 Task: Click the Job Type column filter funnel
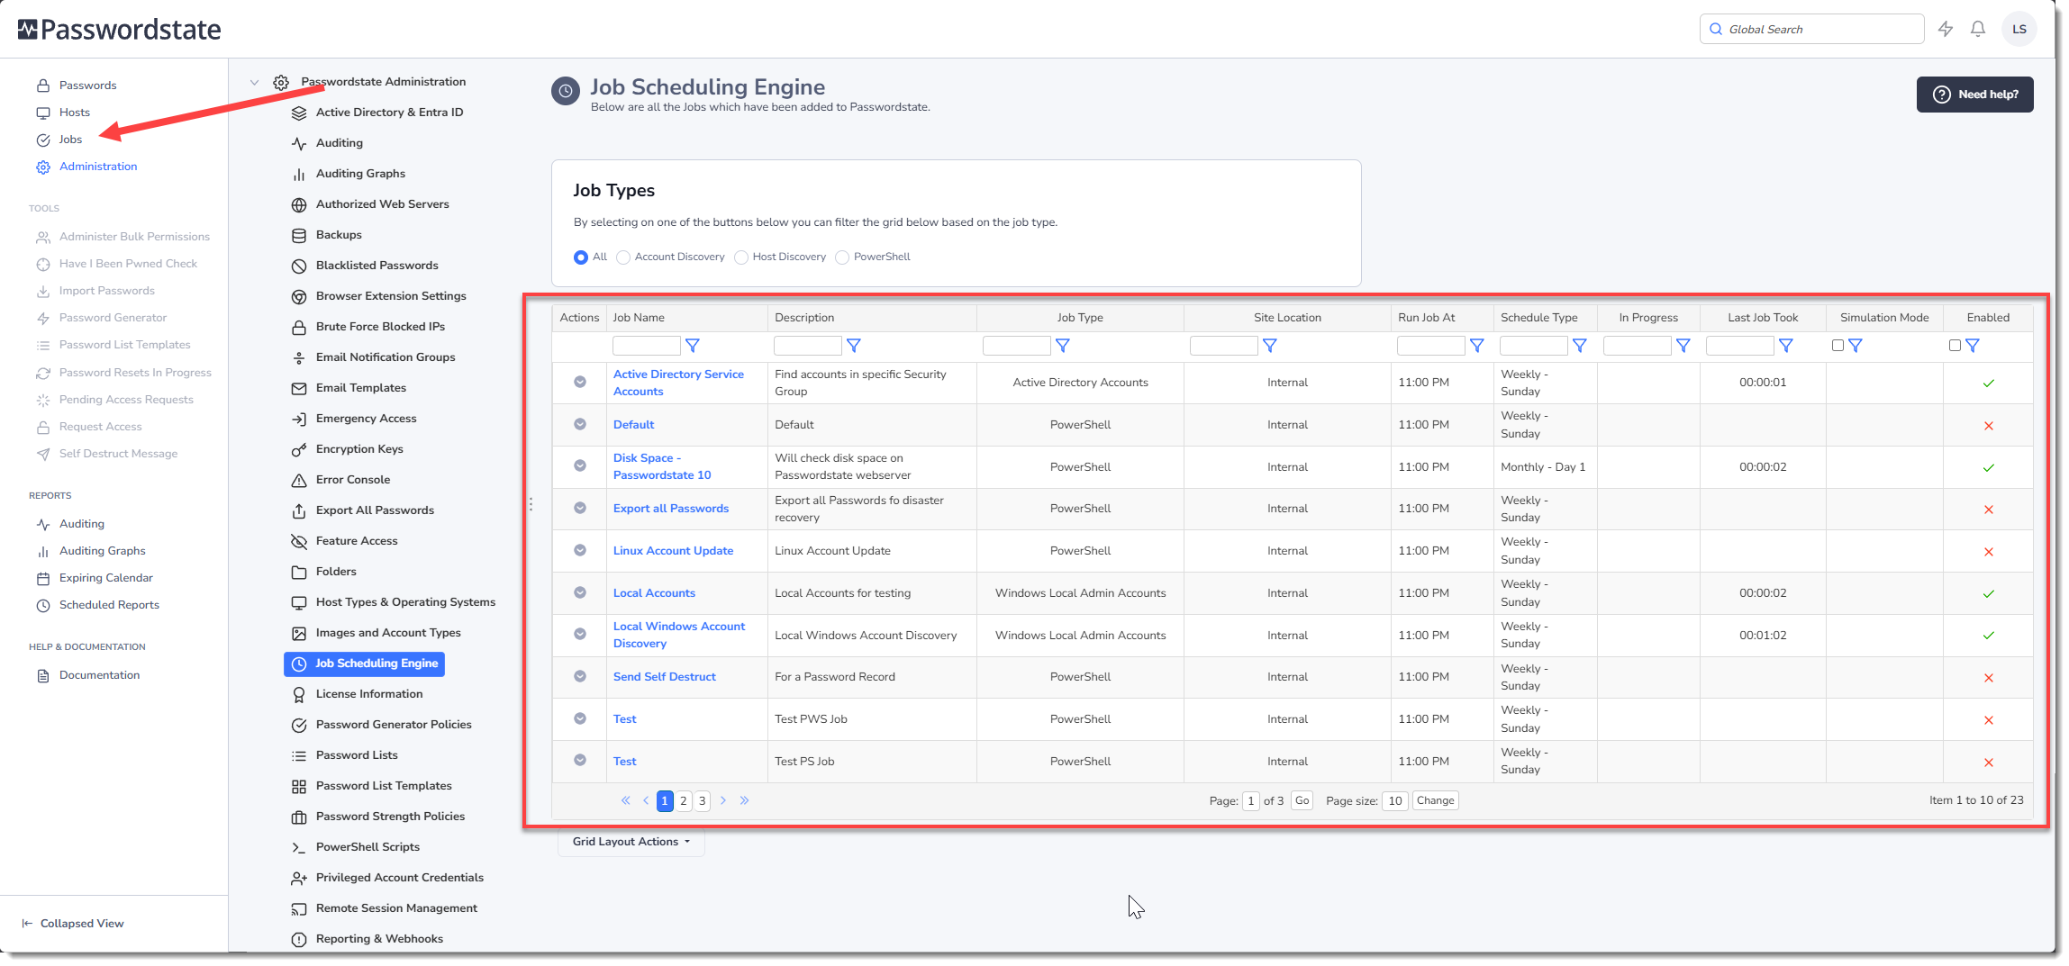1063,346
